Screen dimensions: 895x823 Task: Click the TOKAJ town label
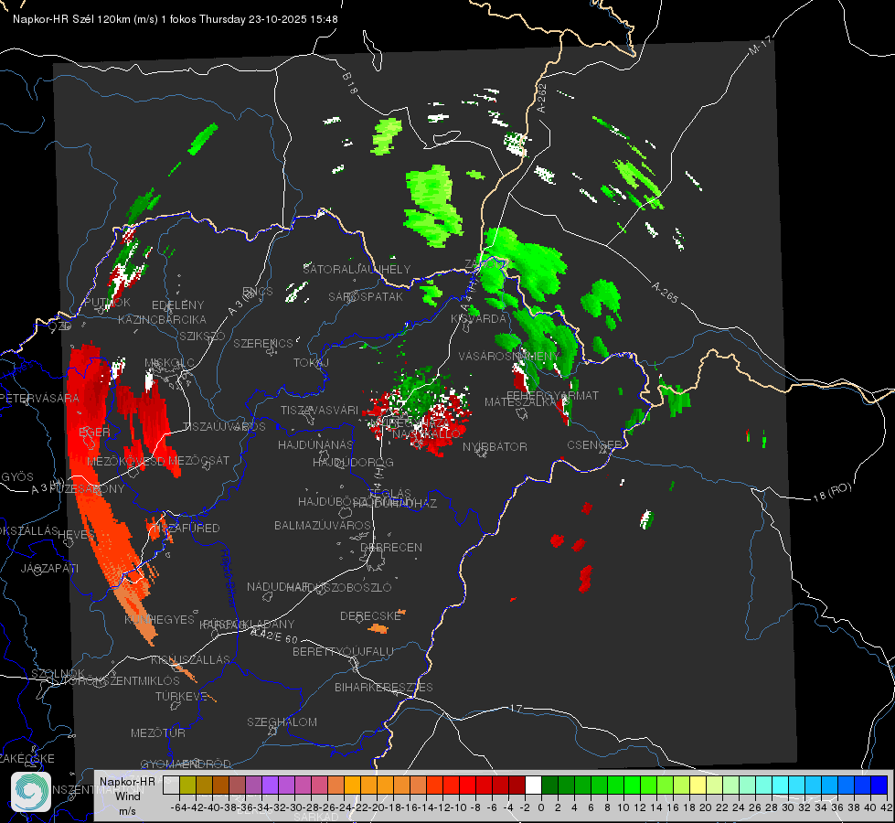311,363
